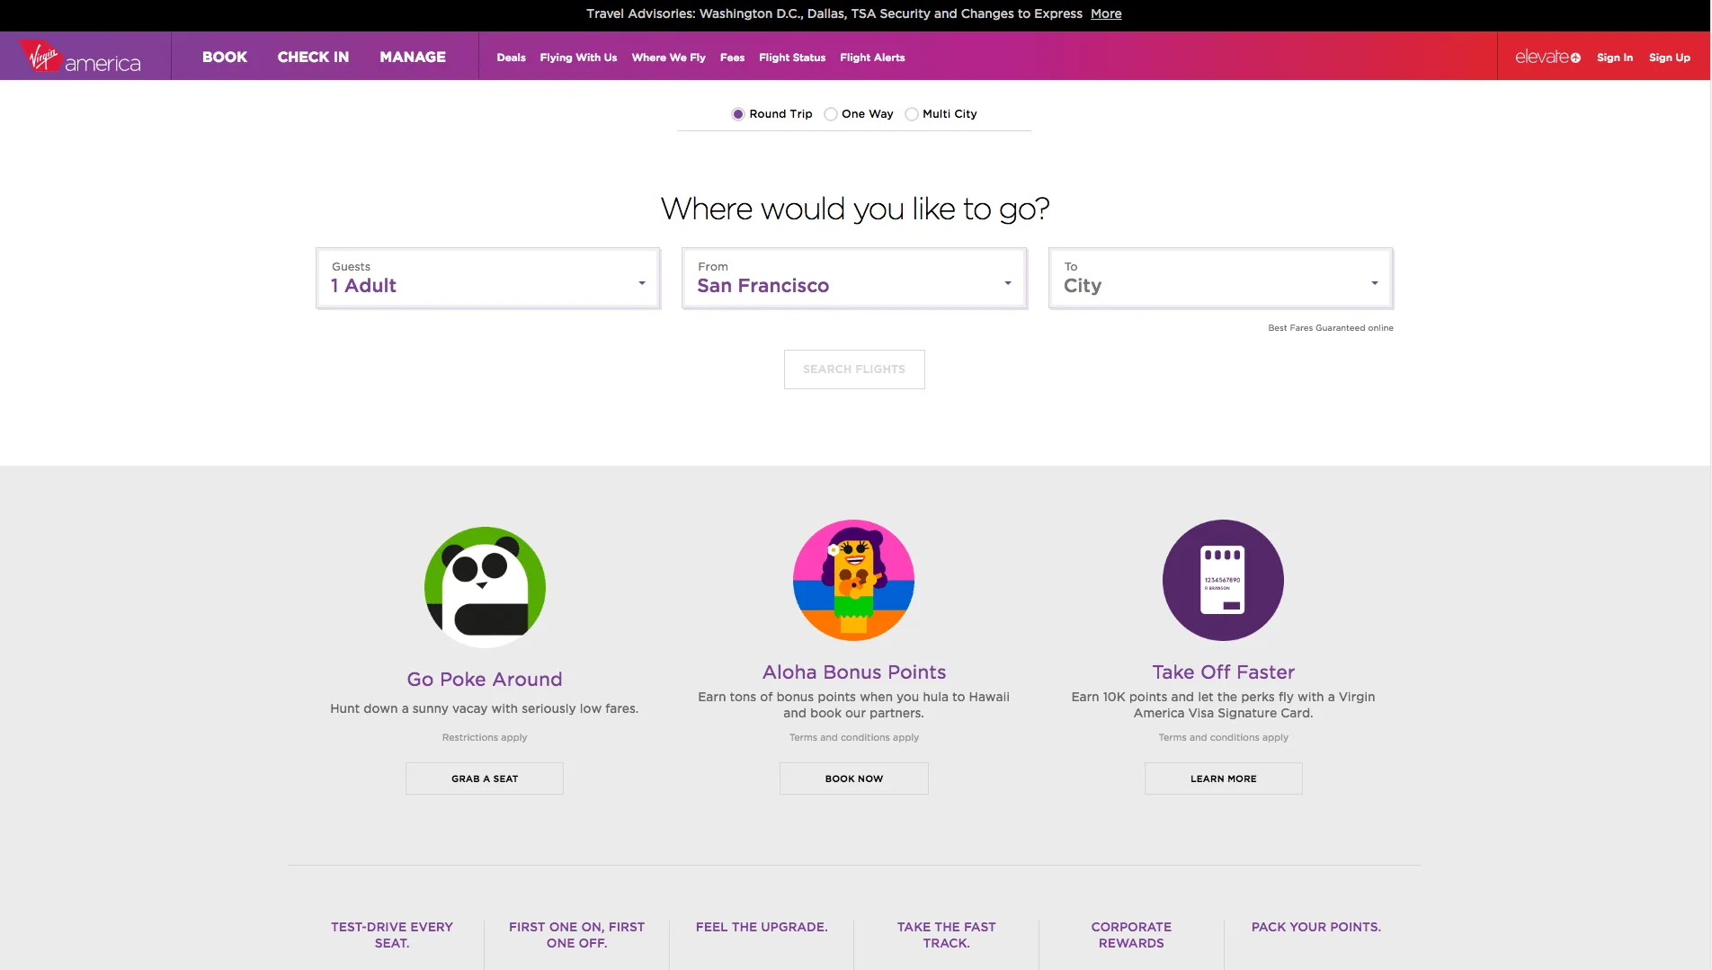The image size is (1712, 970).
Task: Open the elevate rewards logo link
Action: pyautogui.click(x=1547, y=57)
